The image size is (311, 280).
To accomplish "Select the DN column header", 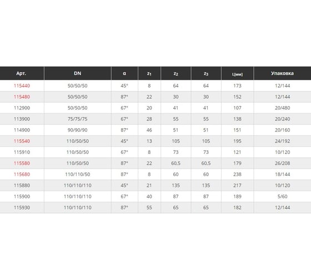I will [78, 73].
